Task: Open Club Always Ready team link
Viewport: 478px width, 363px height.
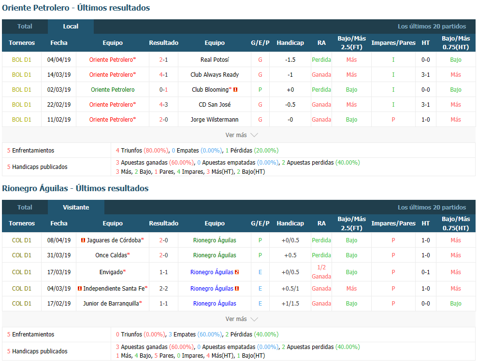Action: tap(215, 75)
